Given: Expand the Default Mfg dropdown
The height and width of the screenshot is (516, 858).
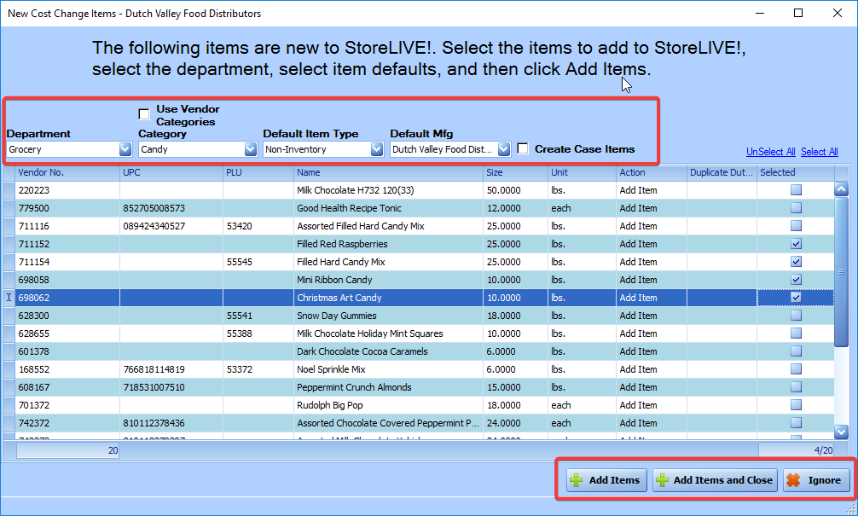Looking at the screenshot, I should (504, 149).
